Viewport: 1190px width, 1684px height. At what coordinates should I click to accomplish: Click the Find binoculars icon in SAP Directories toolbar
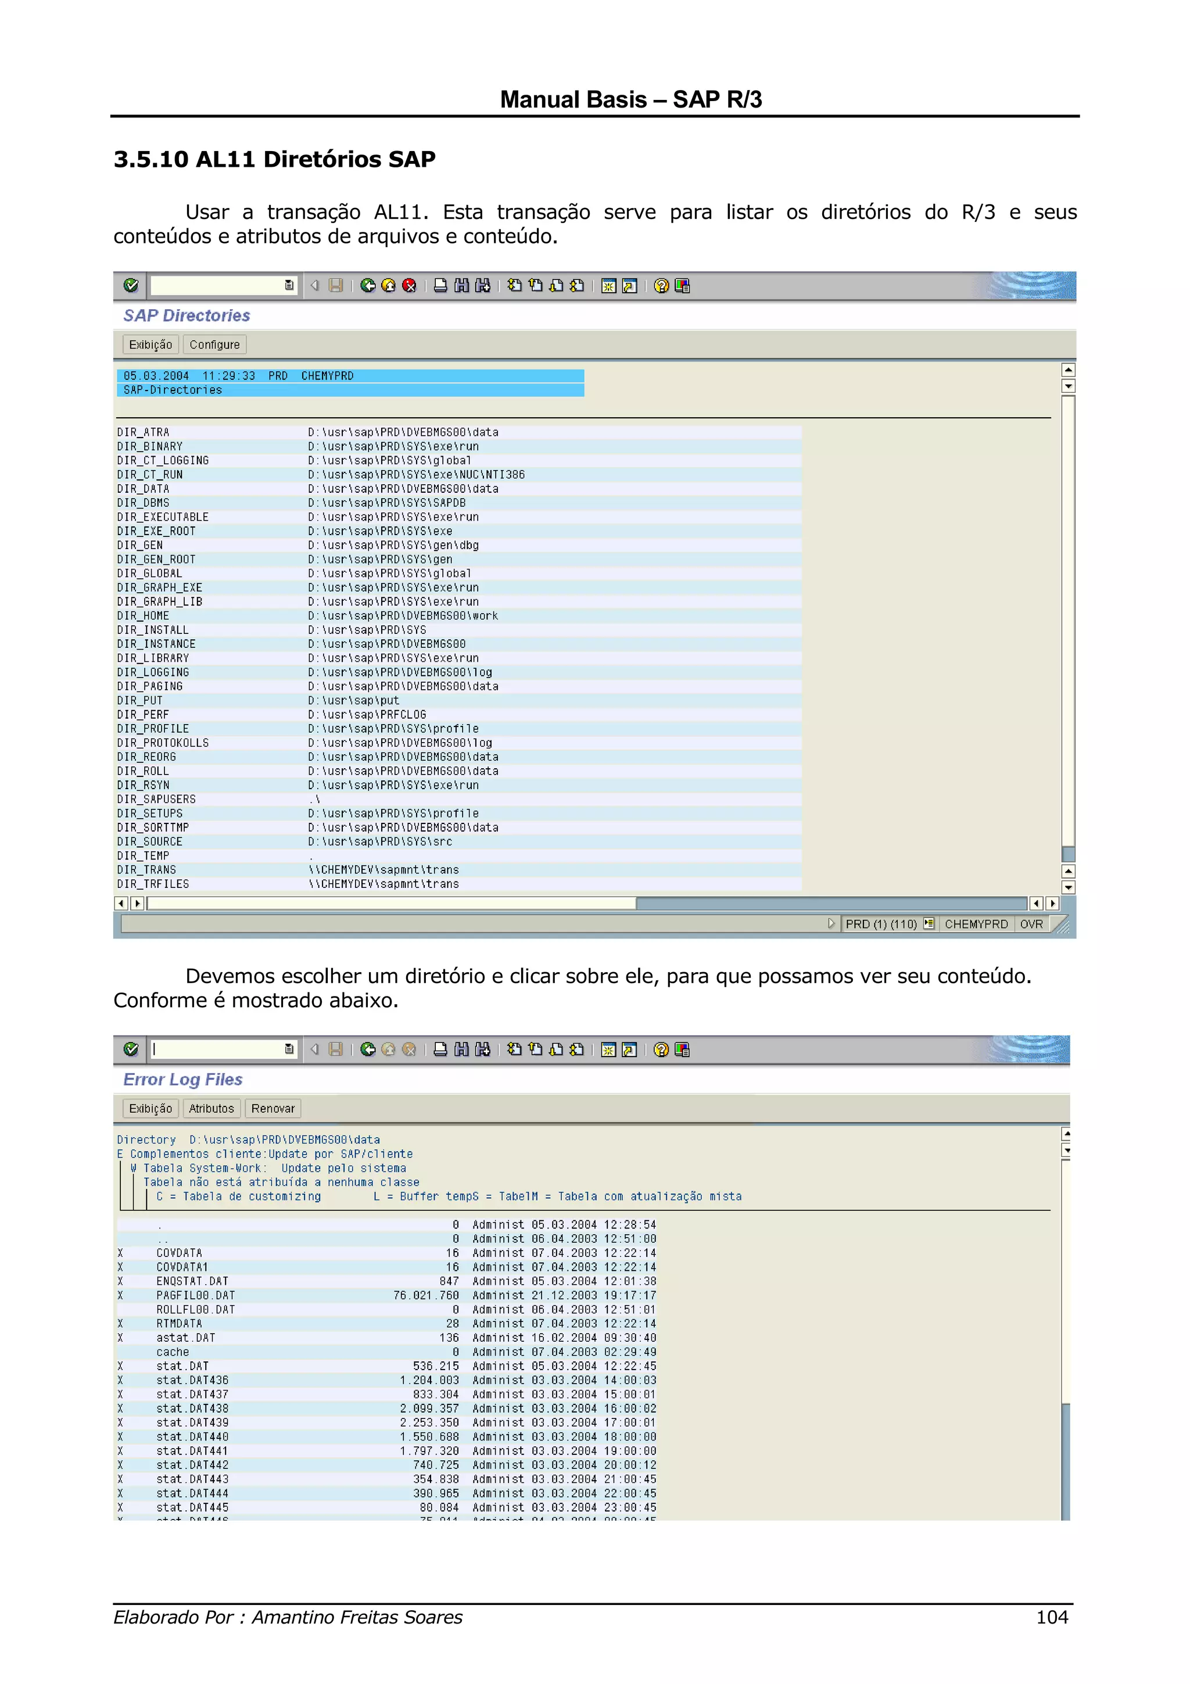[x=461, y=285]
